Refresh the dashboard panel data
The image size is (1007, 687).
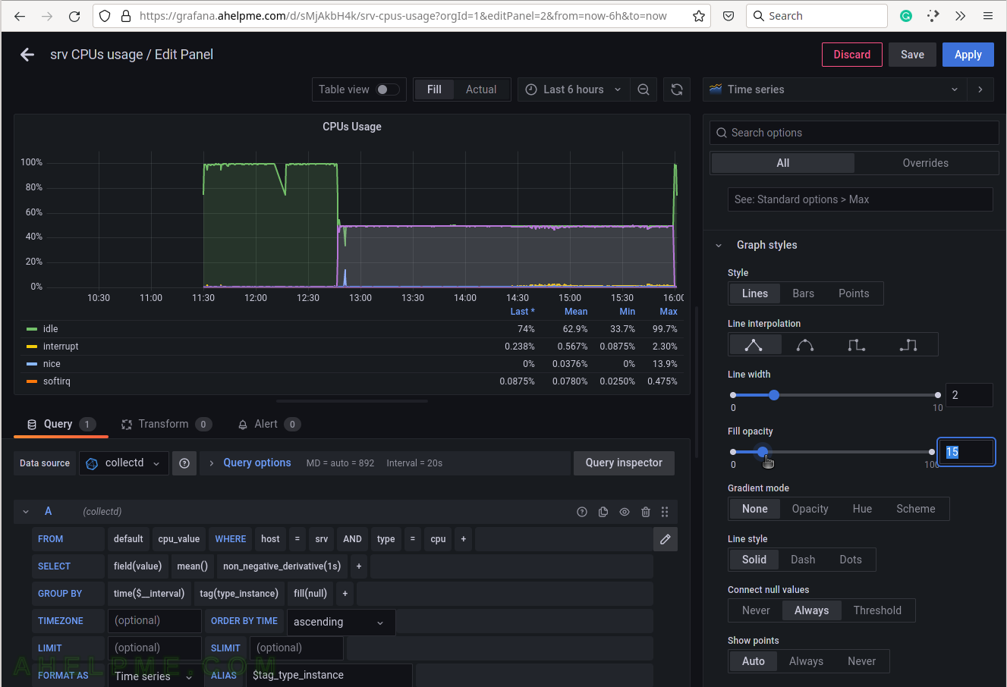(677, 89)
